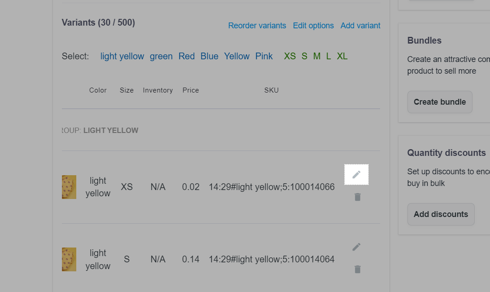
Task: Select all Blue color variants
Action: point(209,56)
